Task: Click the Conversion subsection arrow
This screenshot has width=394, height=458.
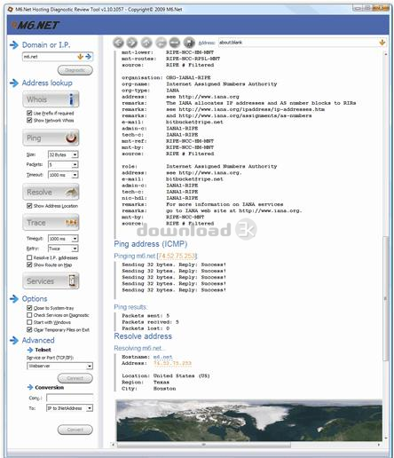Action: pos(30,387)
